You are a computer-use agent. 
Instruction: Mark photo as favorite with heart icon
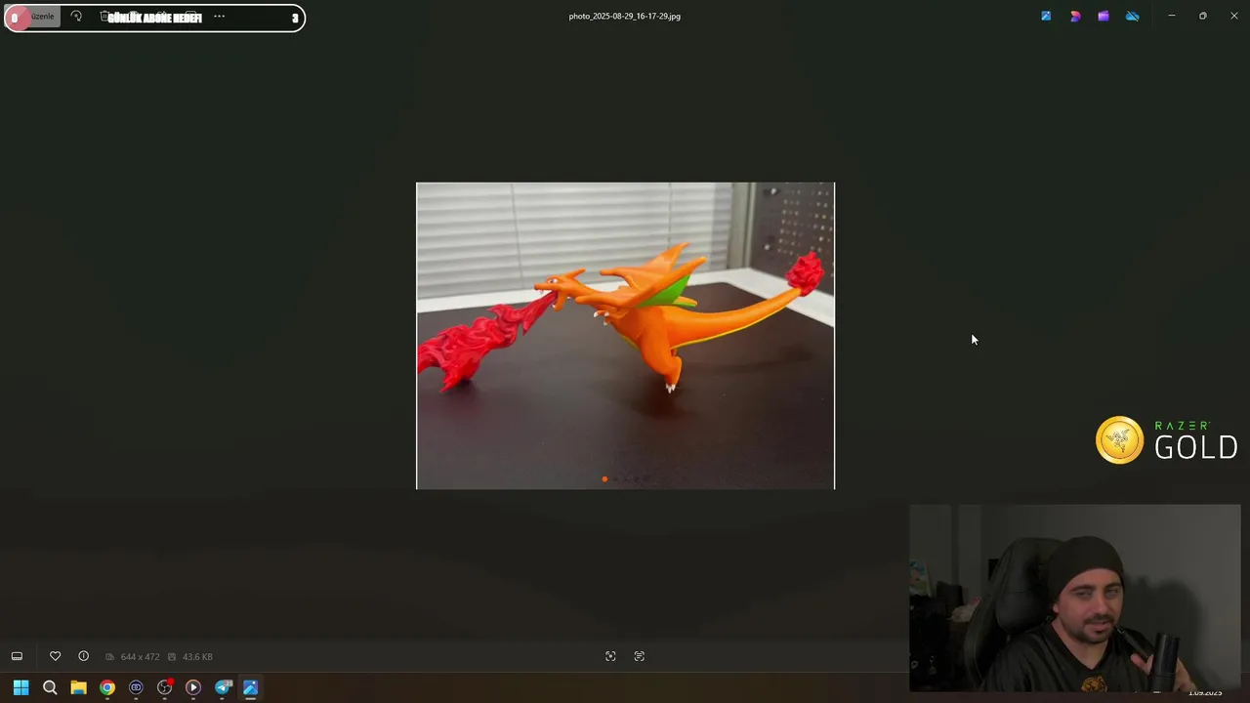coord(55,656)
